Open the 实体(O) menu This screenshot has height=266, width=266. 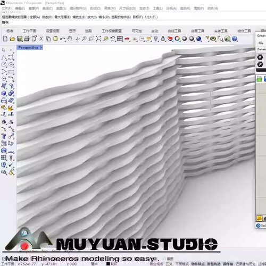95,9
